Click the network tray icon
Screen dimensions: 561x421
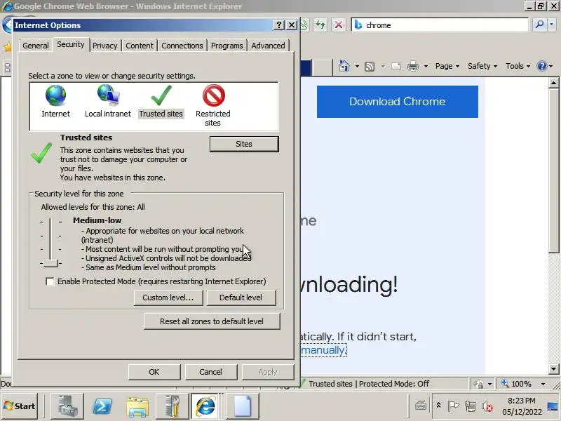click(x=470, y=406)
